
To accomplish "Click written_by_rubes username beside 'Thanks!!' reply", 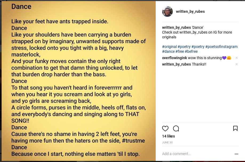I will pyautogui.click(x=176, y=64).
